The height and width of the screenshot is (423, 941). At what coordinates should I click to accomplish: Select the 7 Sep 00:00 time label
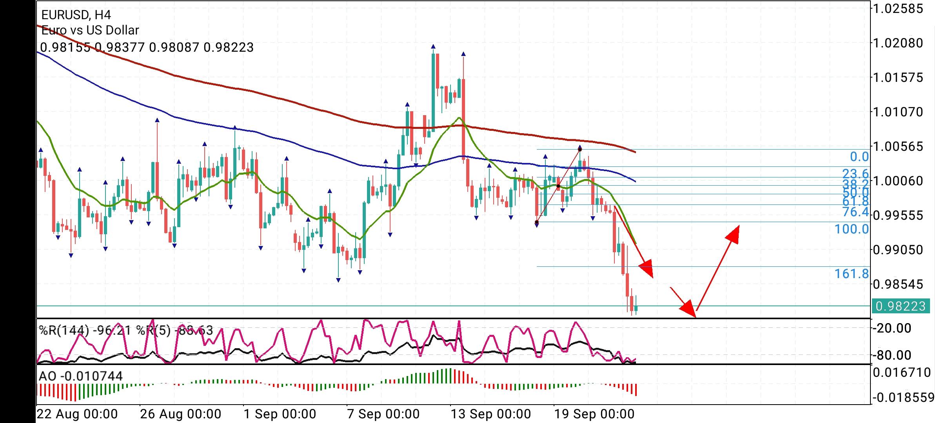point(383,414)
